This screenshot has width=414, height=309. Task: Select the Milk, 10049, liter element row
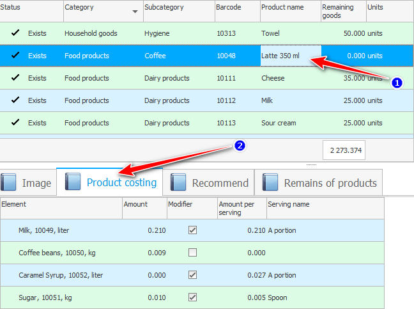pos(192,230)
